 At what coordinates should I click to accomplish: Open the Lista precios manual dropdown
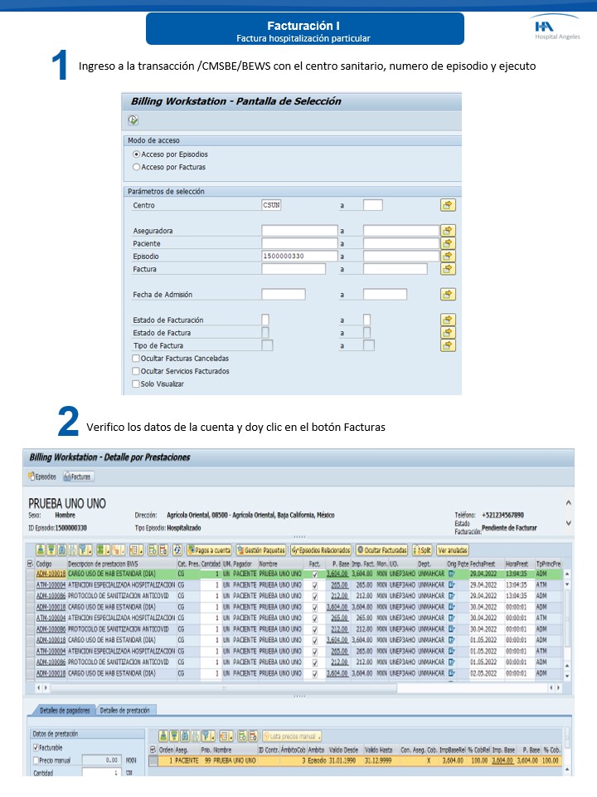[291, 736]
